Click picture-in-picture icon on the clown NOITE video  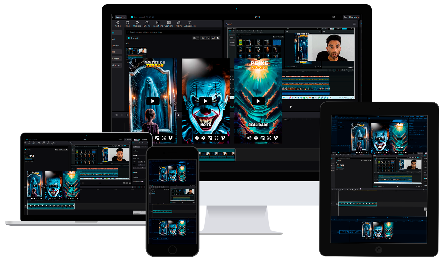tap(210, 138)
